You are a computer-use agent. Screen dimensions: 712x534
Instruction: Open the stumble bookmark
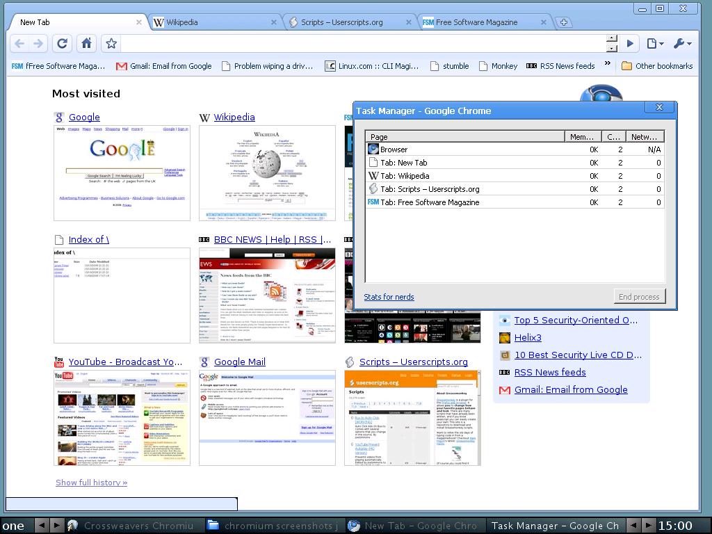click(x=450, y=66)
